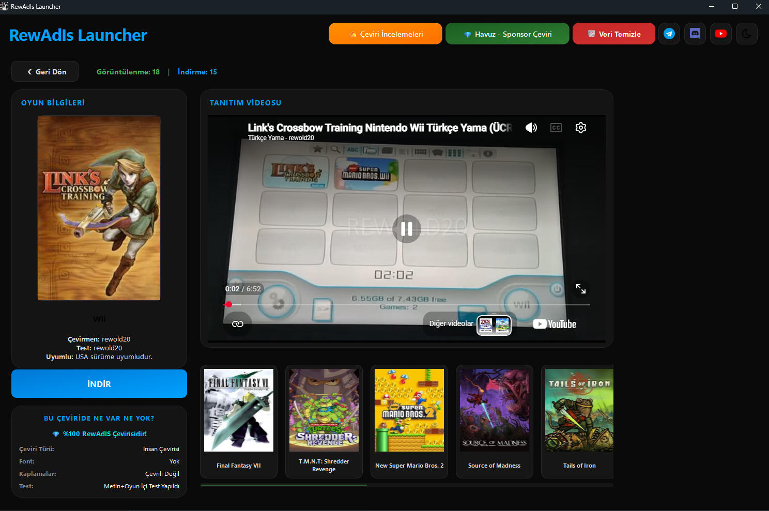Viewport: 769px width, 511px height.
Task: Open the Telegram link icon
Action: tap(669, 34)
